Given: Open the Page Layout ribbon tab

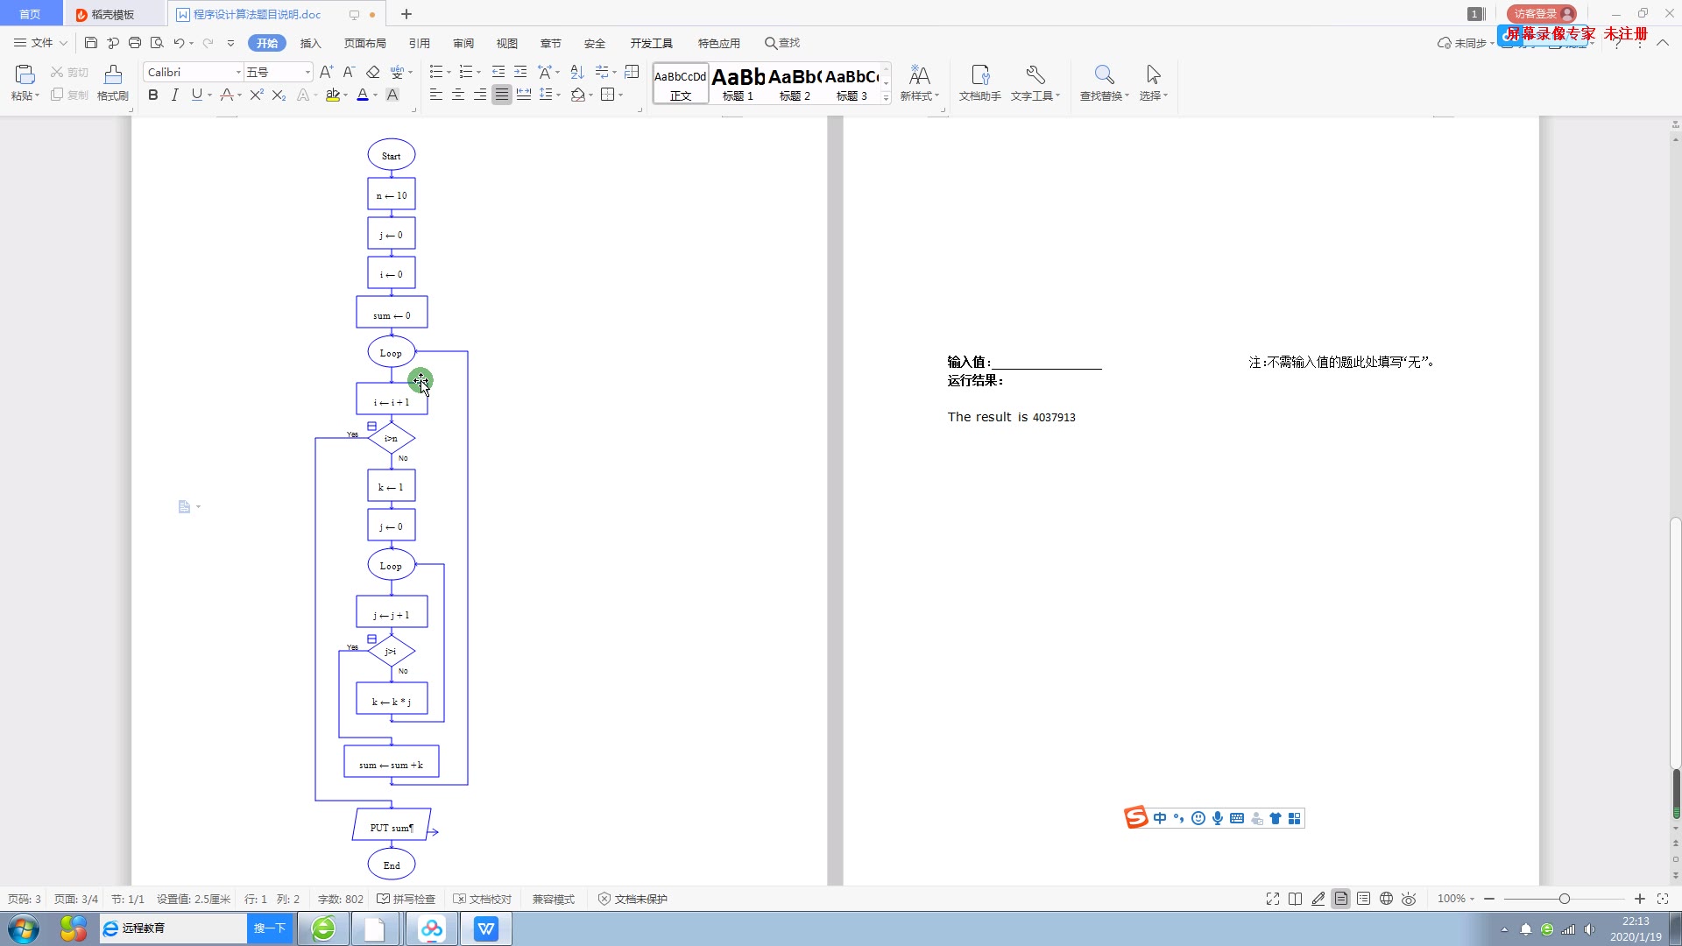Looking at the screenshot, I should [364, 43].
